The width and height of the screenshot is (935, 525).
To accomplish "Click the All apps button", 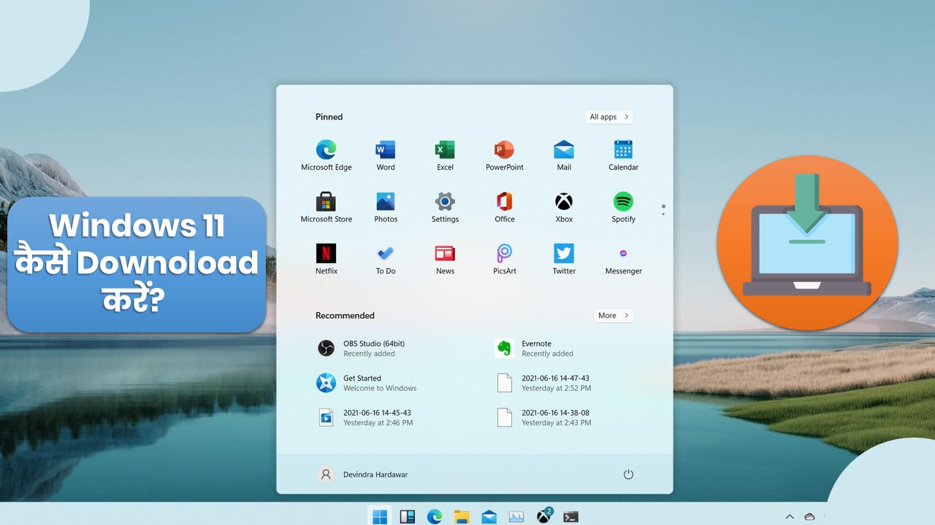I will pyautogui.click(x=608, y=117).
